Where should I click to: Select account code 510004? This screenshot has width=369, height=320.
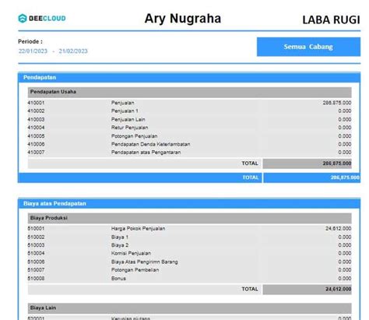36,253
